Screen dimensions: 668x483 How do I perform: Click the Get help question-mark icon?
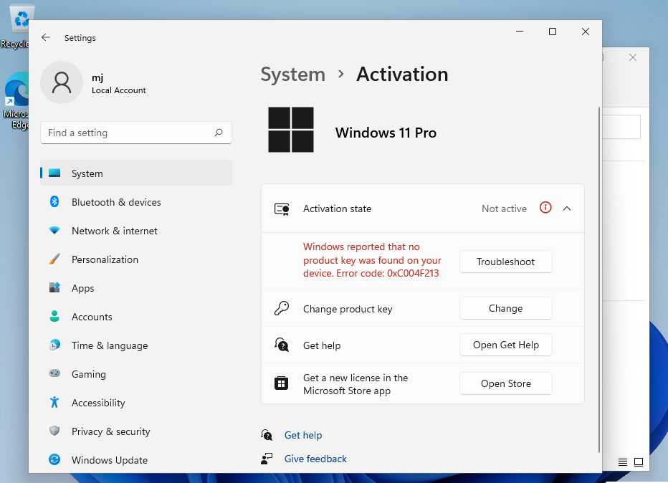point(281,345)
